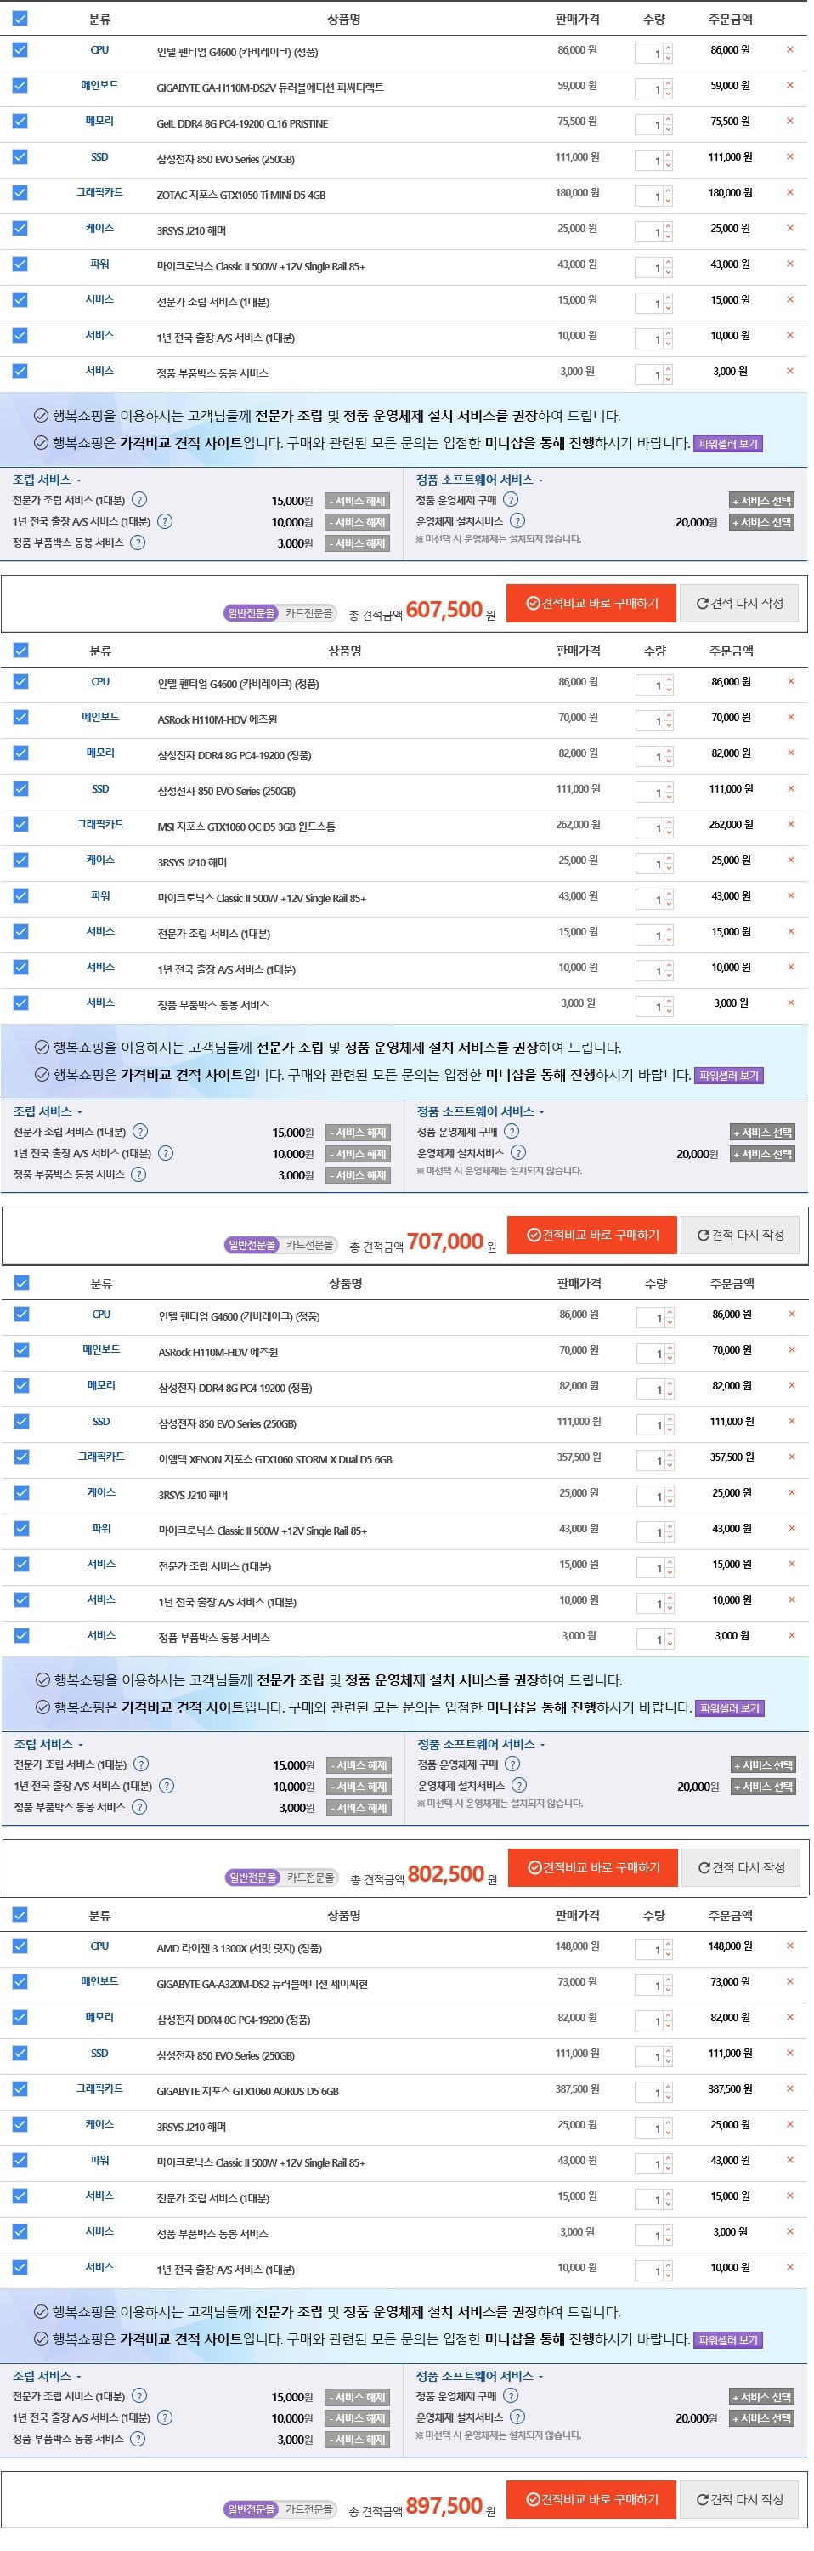Open help for 운영체제 설치서비스 in the 607,500원 quote
Viewport: 814px width, 2551px height.
pos(517,521)
